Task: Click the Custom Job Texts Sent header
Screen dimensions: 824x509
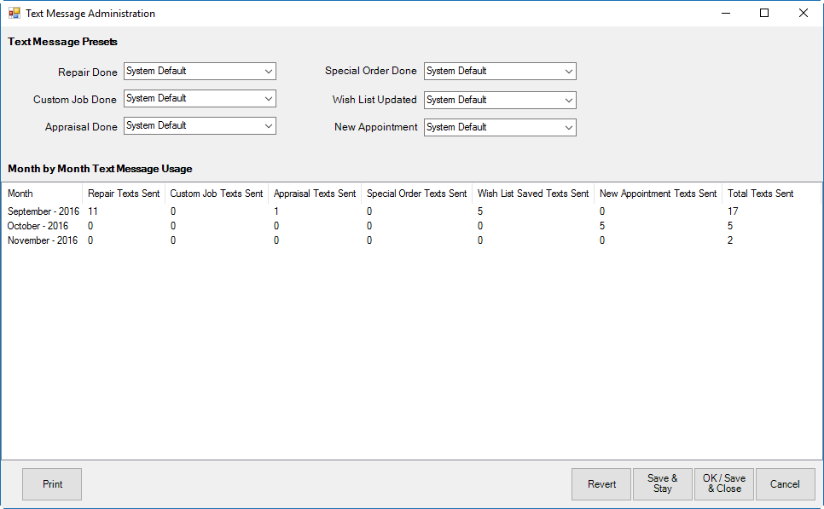Action: 217,194
